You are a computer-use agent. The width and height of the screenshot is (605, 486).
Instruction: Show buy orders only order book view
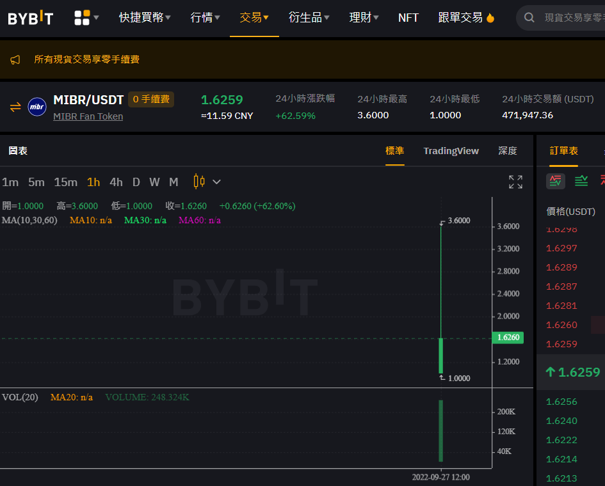point(581,181)
